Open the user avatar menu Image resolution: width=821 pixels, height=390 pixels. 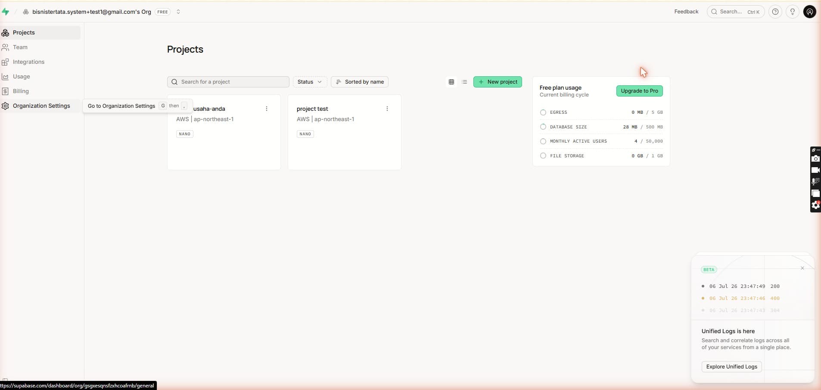(x=810, y=12)
